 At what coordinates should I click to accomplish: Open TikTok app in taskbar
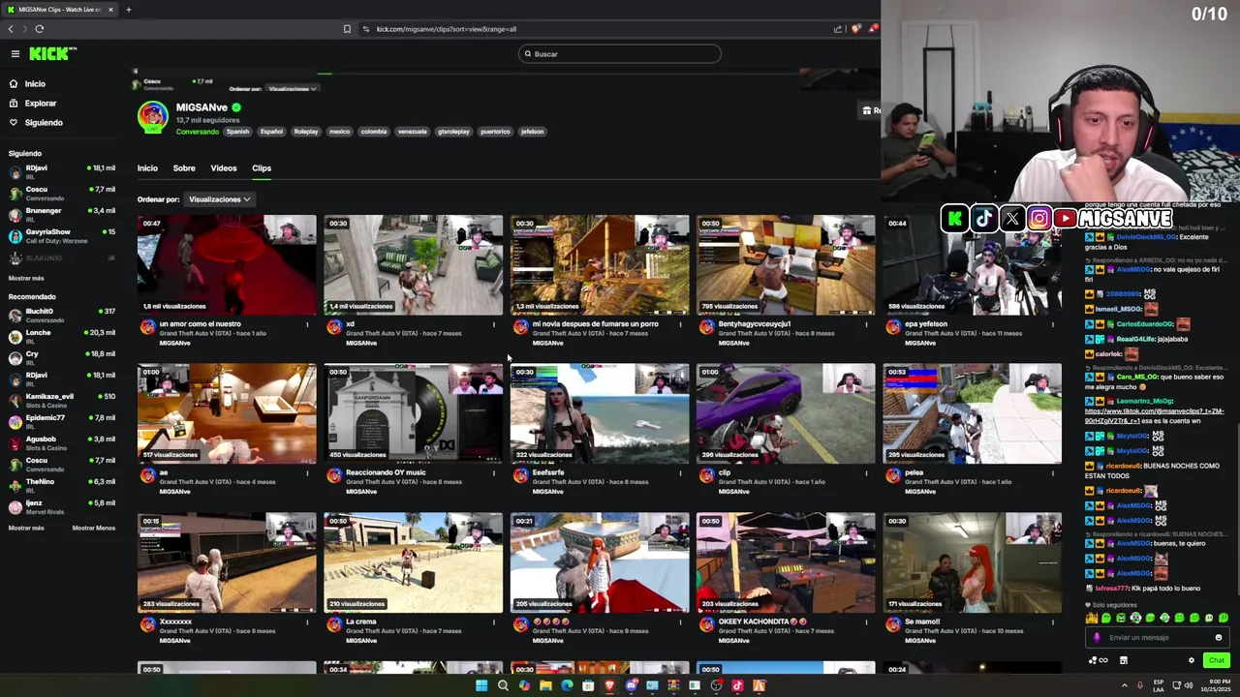(737, 685)
